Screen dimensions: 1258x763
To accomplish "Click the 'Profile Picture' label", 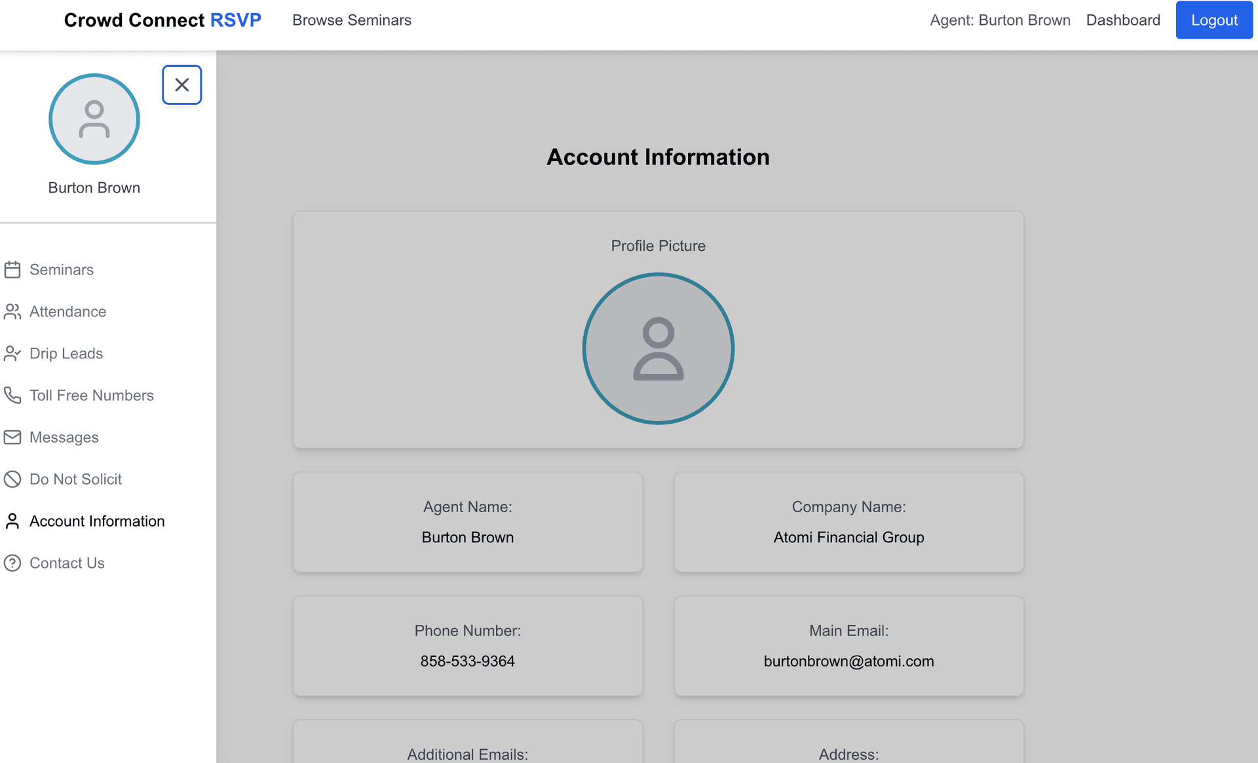I will 658,246.
